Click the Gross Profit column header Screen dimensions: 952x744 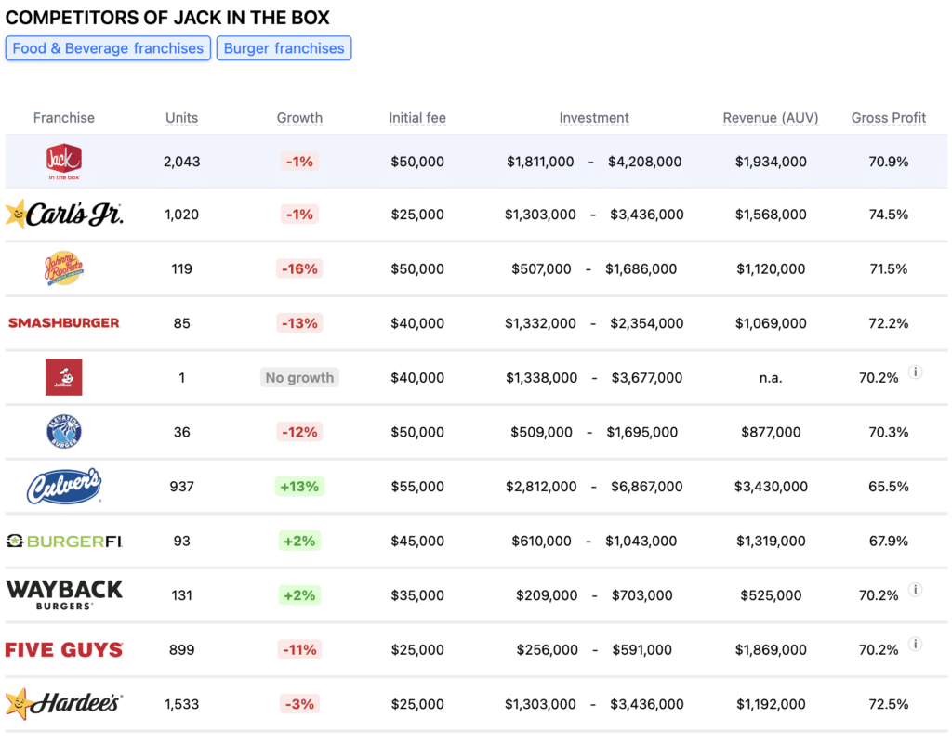[x=888, y=118]
